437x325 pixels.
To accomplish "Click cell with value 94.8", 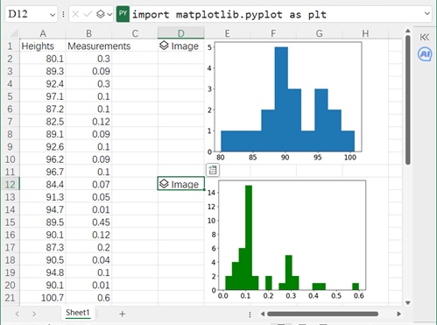I will [x=43, y=272].
